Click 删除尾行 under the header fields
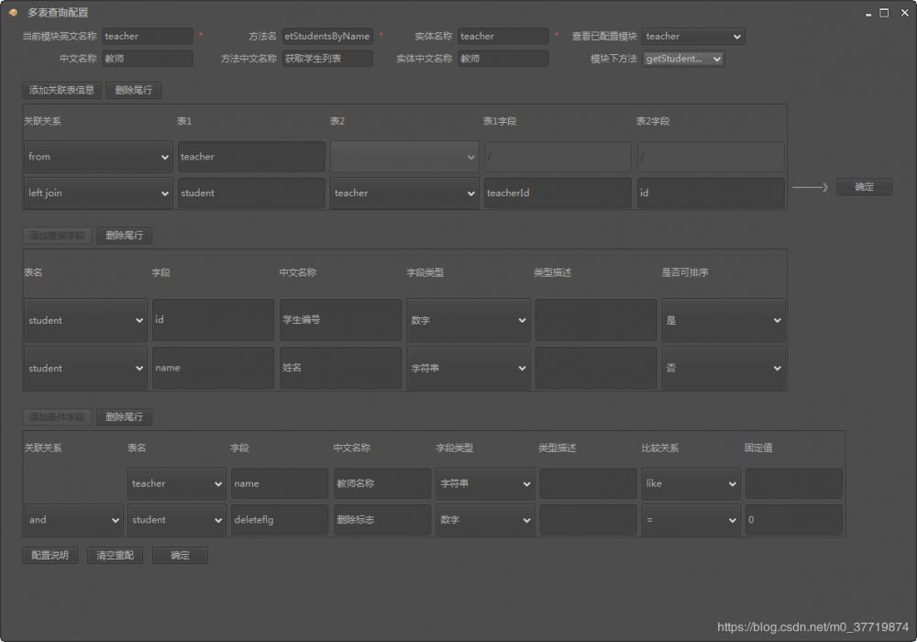The width and height of the screenshot is (917, 642). click(133, 90)
